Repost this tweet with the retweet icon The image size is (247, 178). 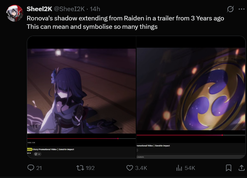[80, 168]
